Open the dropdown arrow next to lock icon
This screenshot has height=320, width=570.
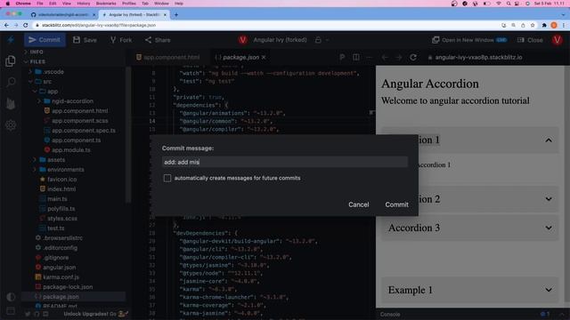coord(328,40)
